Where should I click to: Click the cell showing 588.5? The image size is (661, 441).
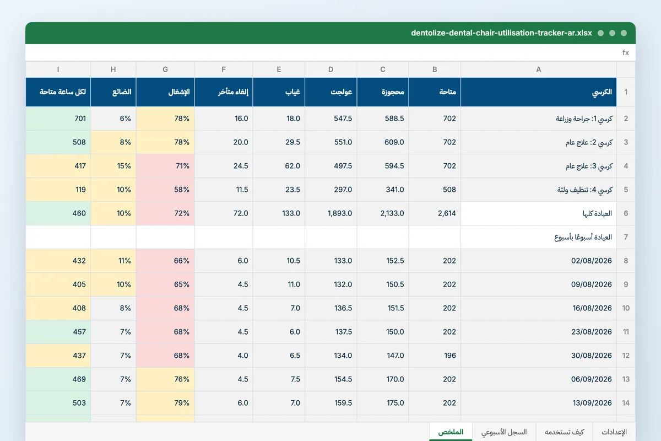pos(383,119)
